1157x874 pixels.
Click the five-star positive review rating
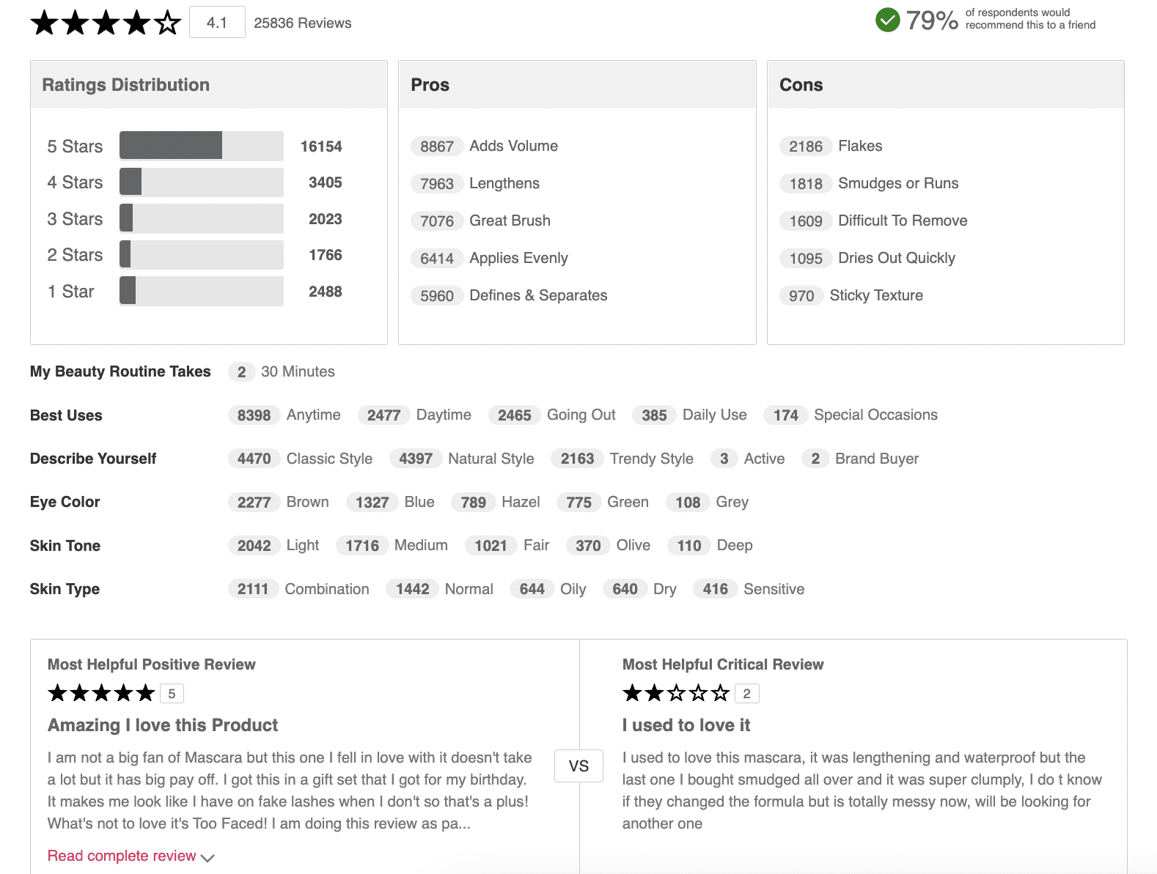coord(101,693)
